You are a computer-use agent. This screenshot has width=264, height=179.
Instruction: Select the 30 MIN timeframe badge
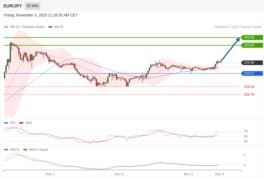pos(33,6)
